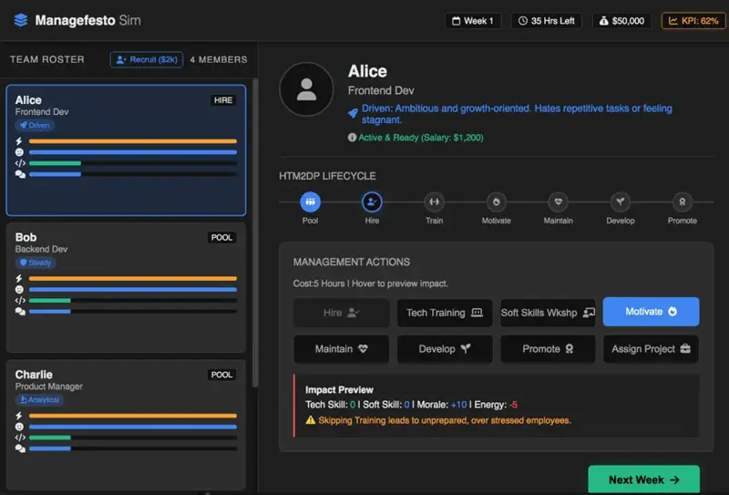Viewport: 729px width, 495px height.
Task: Click the Assign Project button
Action: click(651, 349)
